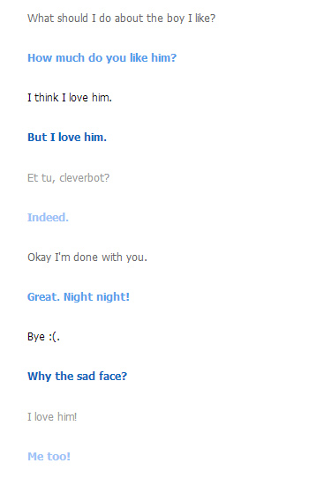Click the message 'What should I do about the boy I like?'
324x478 pixels.
click(122, 19)
